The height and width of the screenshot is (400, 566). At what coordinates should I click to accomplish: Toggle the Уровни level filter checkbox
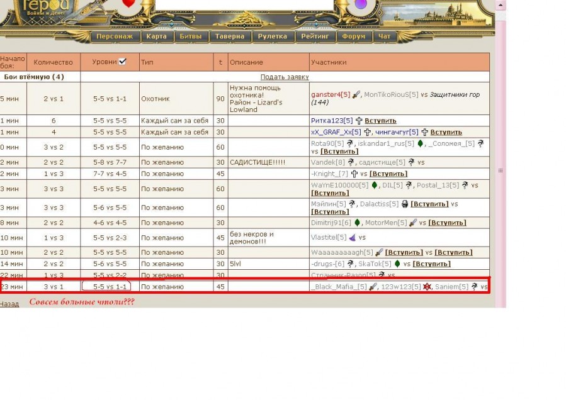[122, 62]
